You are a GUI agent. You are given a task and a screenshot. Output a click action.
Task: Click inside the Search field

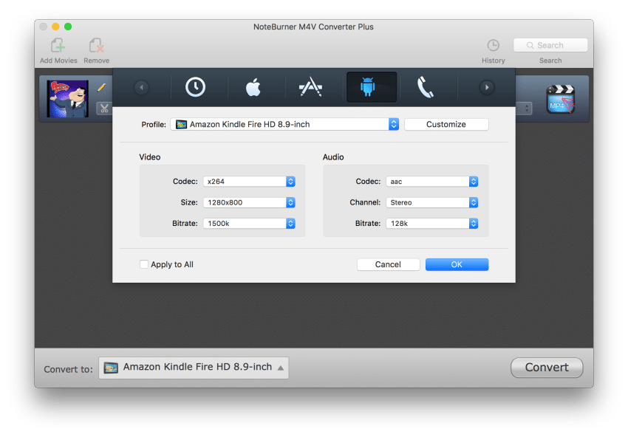pos(550,44)
